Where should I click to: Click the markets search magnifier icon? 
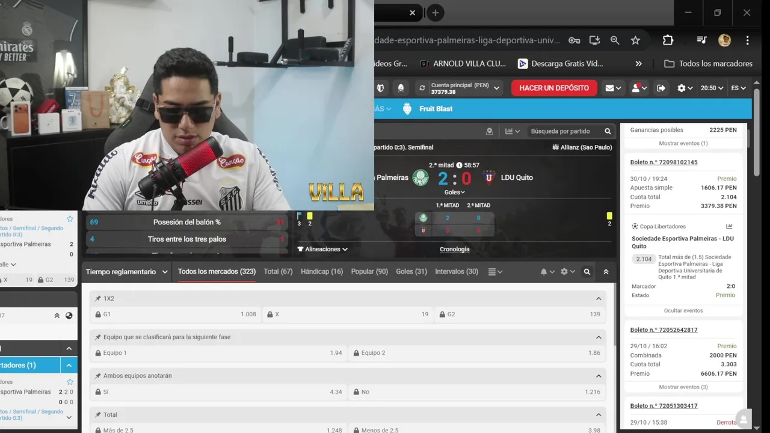(587, 272)
